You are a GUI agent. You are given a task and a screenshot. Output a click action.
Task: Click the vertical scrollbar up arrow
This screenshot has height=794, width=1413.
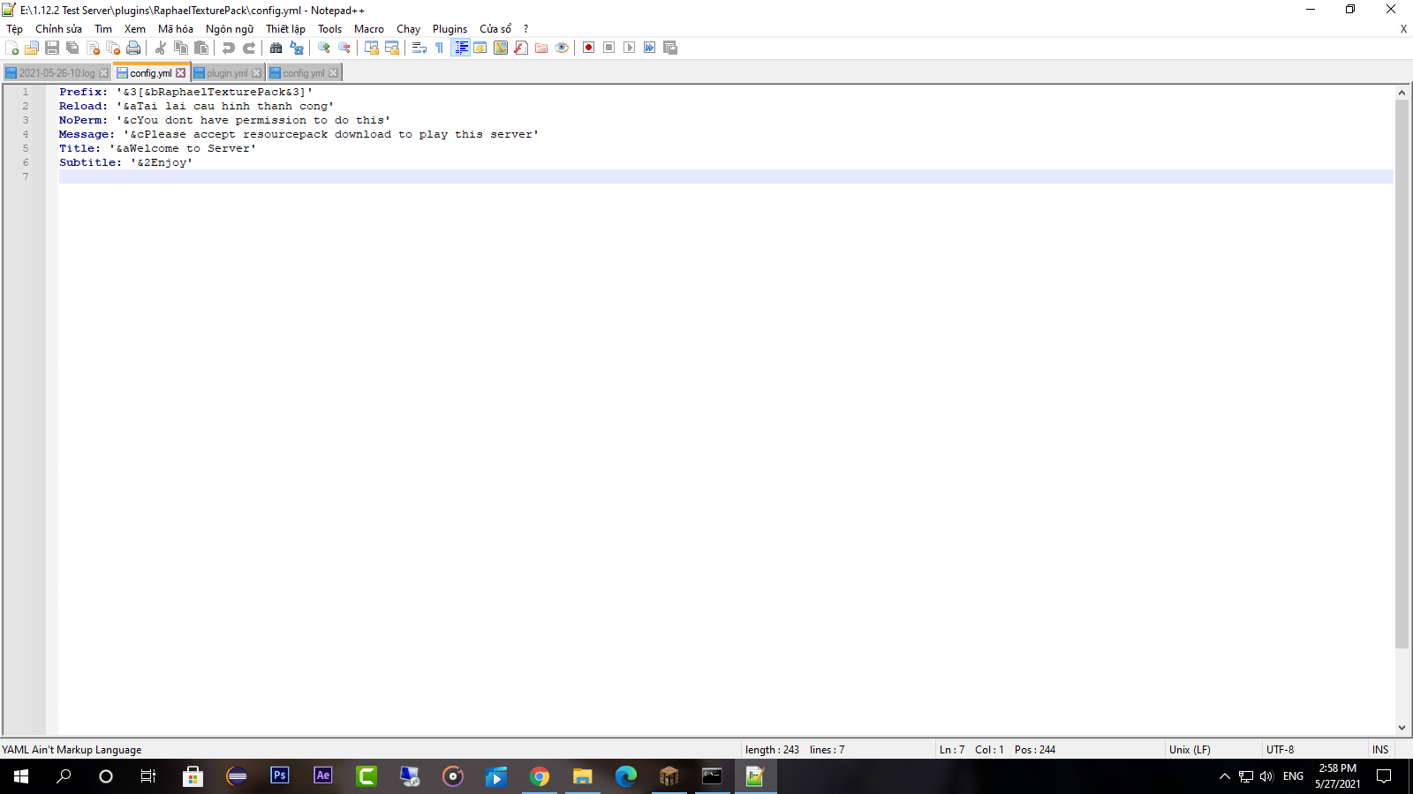pyautogui.click(x=1402, y=93)
